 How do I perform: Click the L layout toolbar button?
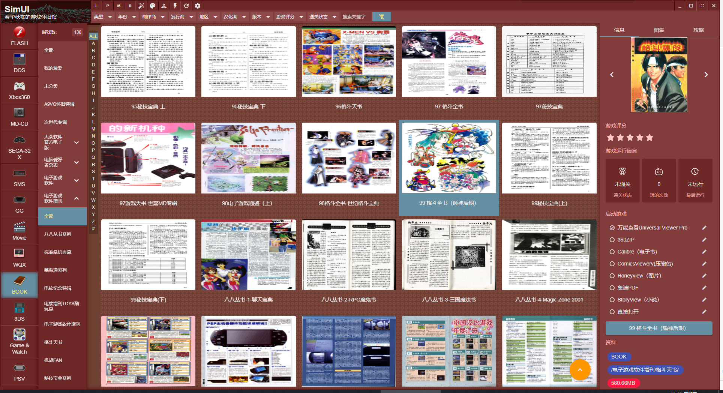pyautogui.click(x=96, y=6)
